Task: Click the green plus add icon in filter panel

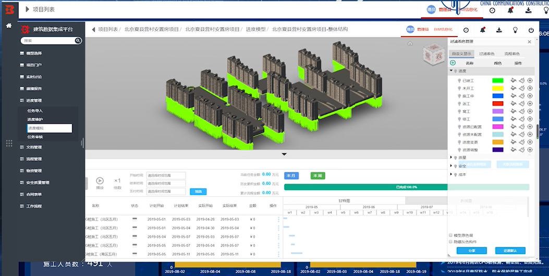Action: 453,63
